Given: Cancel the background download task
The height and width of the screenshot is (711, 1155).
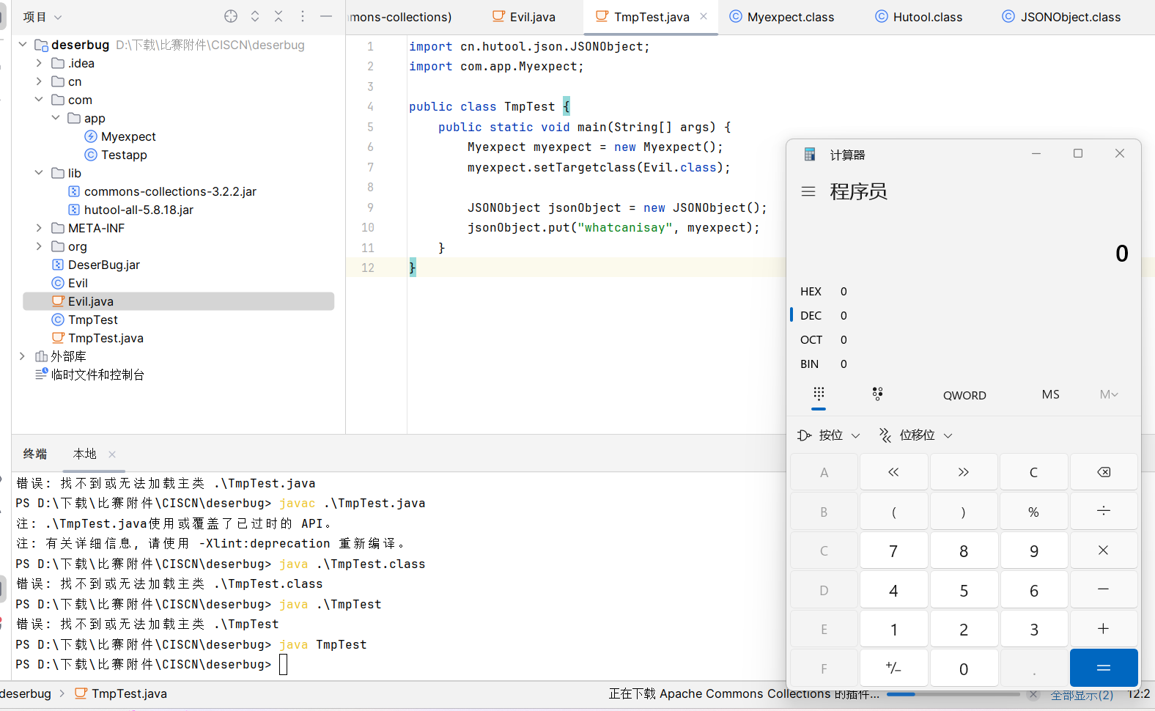Looking at the screenshot, I should 1033,694.
